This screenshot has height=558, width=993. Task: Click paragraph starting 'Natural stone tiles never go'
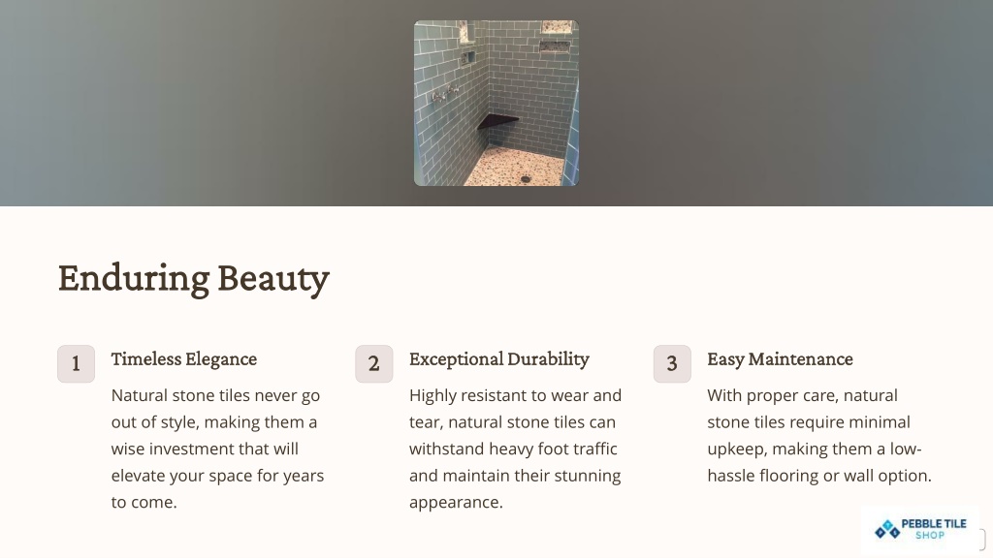click(217, 449)
